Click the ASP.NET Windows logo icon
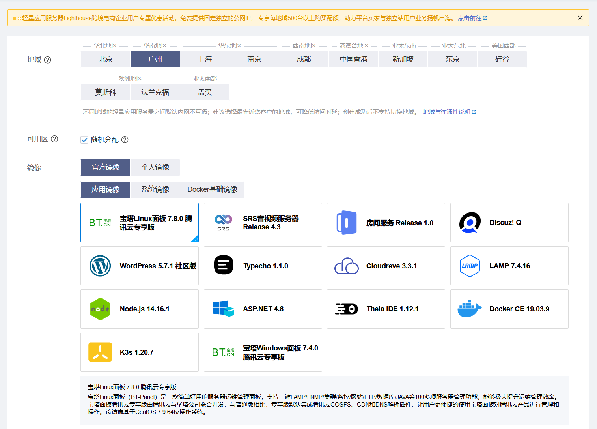This screenshot has height=429, width=597. point(224,309)
